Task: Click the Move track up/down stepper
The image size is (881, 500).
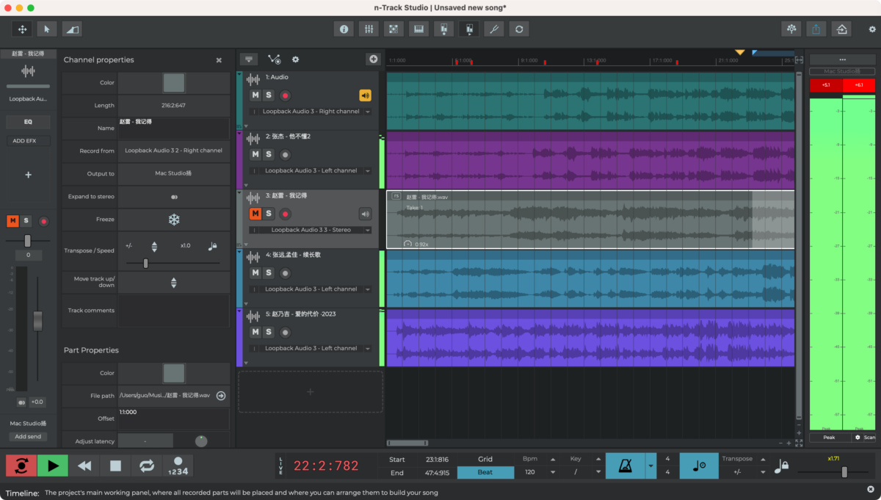Action: (174, 283)
